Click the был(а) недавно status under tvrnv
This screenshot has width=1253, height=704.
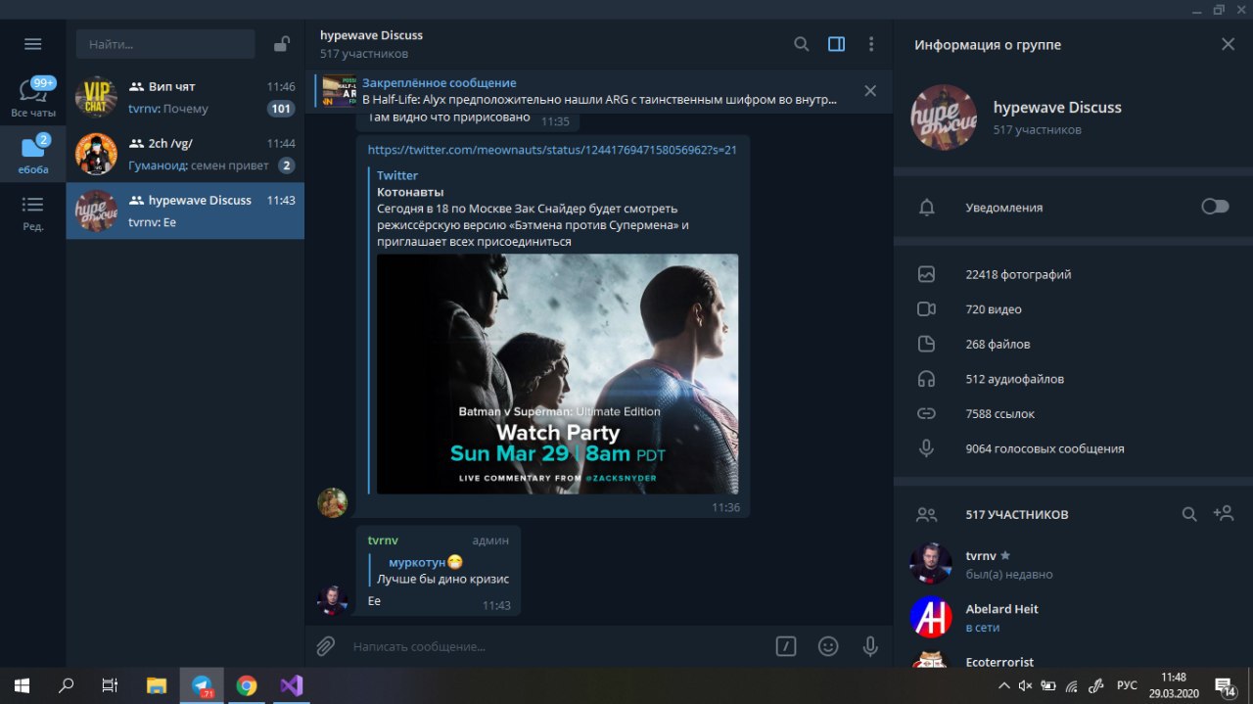point(1009,574)
